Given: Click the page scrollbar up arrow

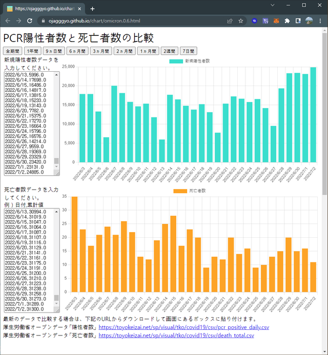Looking at the screenshot, I should [324, 30].
